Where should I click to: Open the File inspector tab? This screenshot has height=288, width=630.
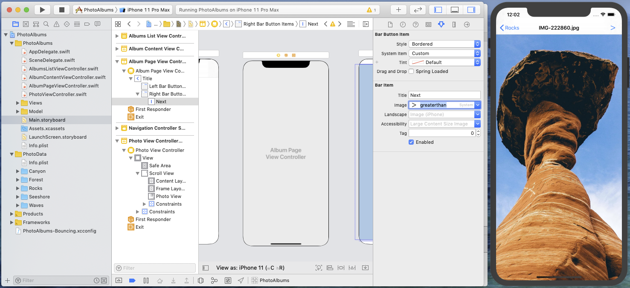coord(390,24)
